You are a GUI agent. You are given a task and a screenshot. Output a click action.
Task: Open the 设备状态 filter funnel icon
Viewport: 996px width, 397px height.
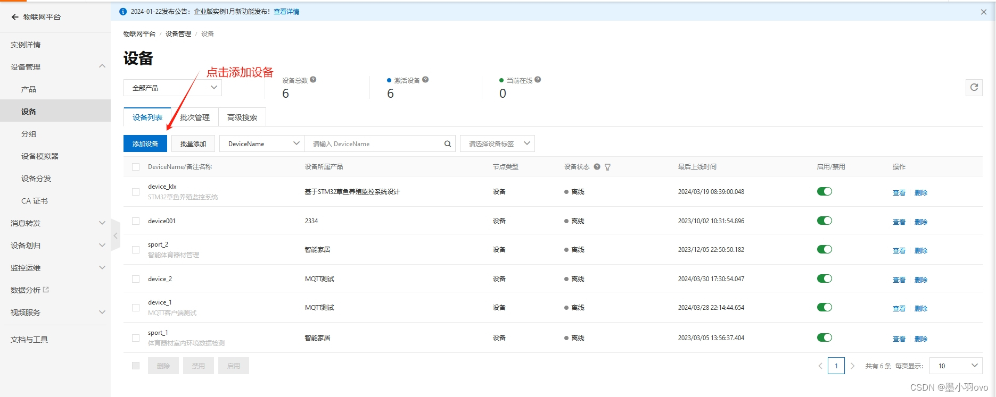pos(607,167)
